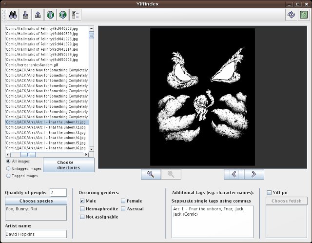This screenshot has height=243, width=312.
Task: Click the toolbar drag handle
Action: click(4, 15)
